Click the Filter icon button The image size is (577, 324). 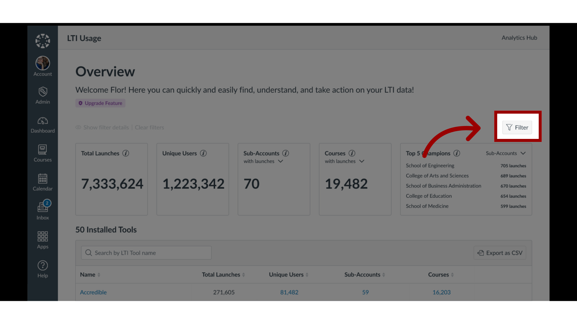(517, 127)
